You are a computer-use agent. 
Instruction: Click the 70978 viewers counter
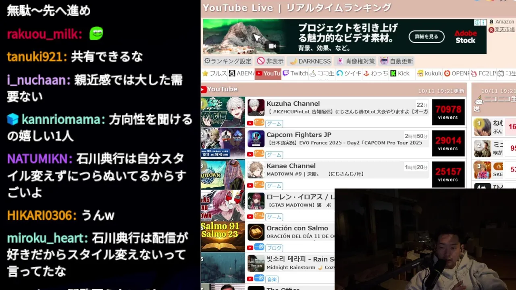point(448,112)
